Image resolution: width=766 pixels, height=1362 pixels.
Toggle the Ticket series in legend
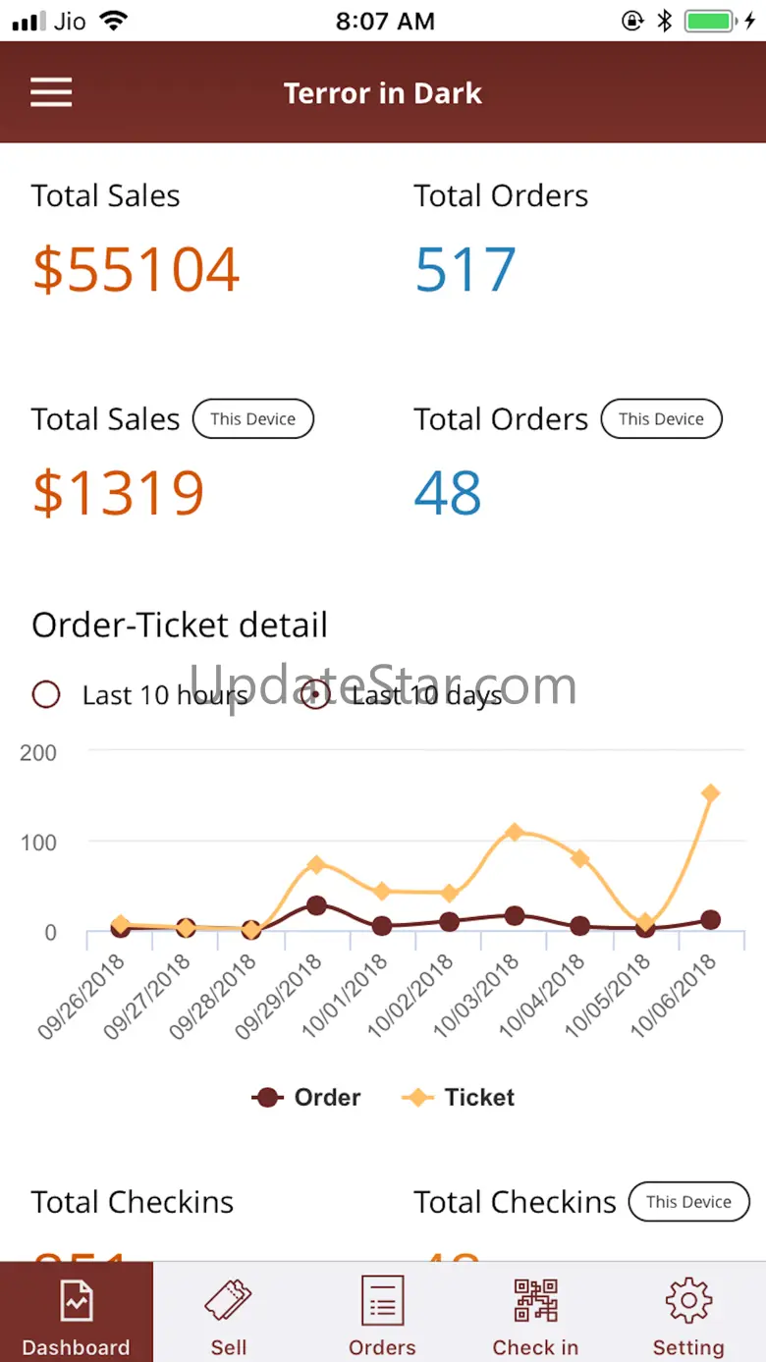click(x=459, y=1097)
